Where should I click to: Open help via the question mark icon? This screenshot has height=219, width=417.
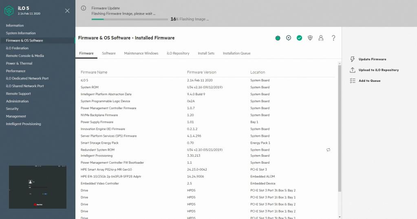pyautogui.click(x=333, y=38)
